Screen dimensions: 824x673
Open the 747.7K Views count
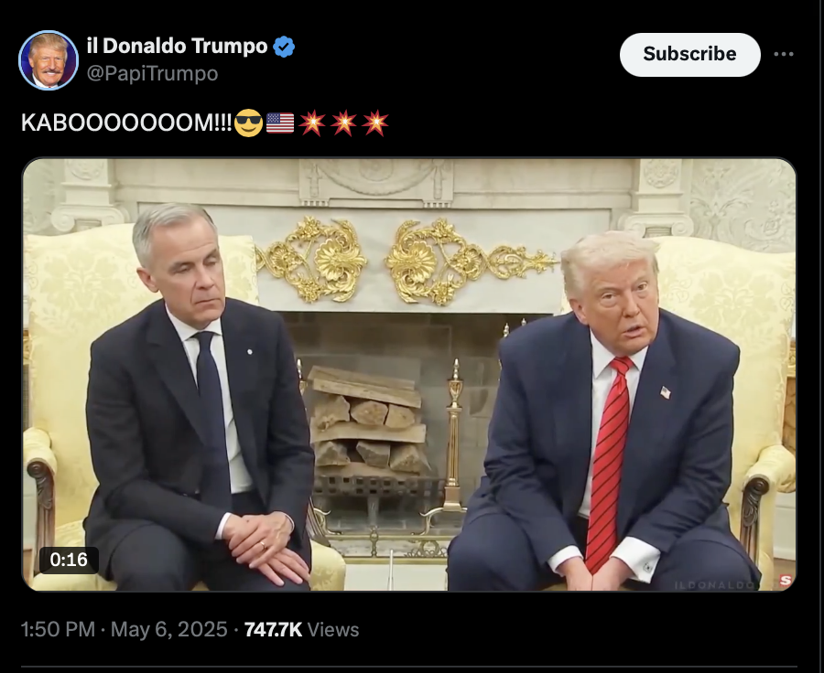pyautogui.click(x=301, y=629)
